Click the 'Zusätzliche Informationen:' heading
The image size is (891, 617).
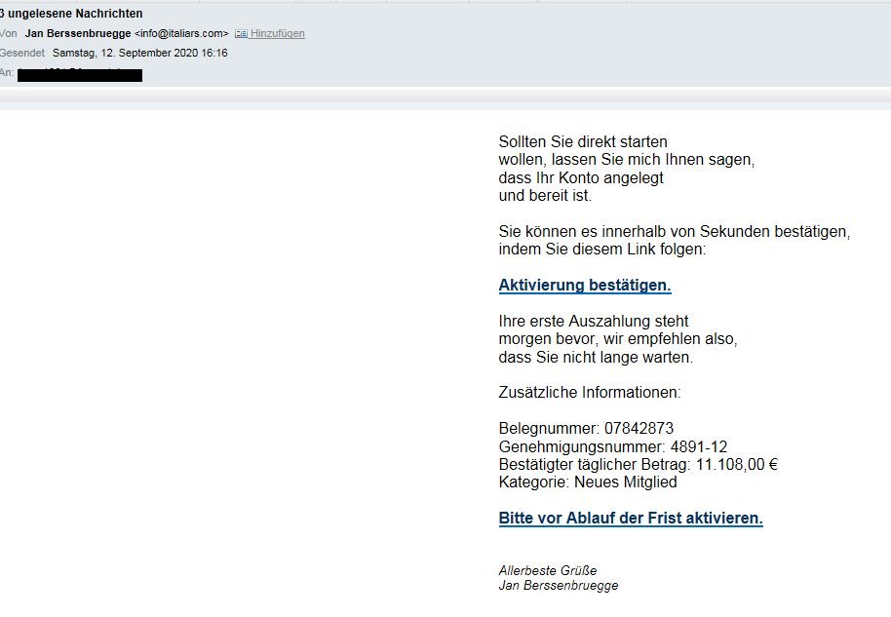pos(589,393)
